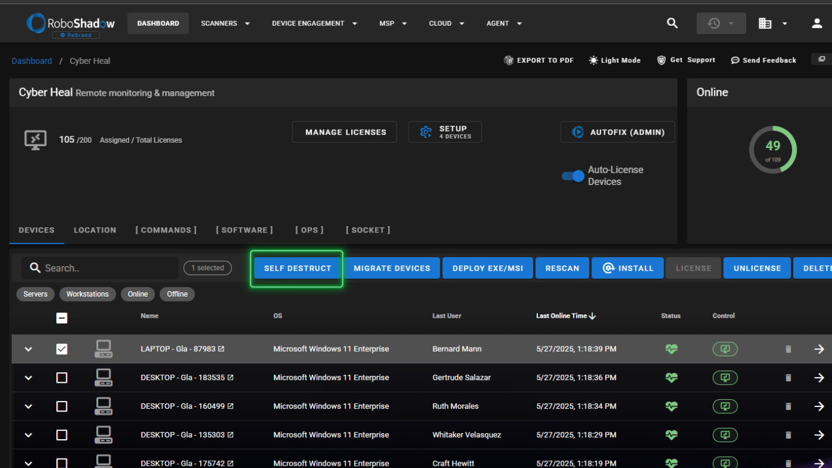Toggle Auto-License Devices switch
The image size is (832, 468).
[572, 176]
